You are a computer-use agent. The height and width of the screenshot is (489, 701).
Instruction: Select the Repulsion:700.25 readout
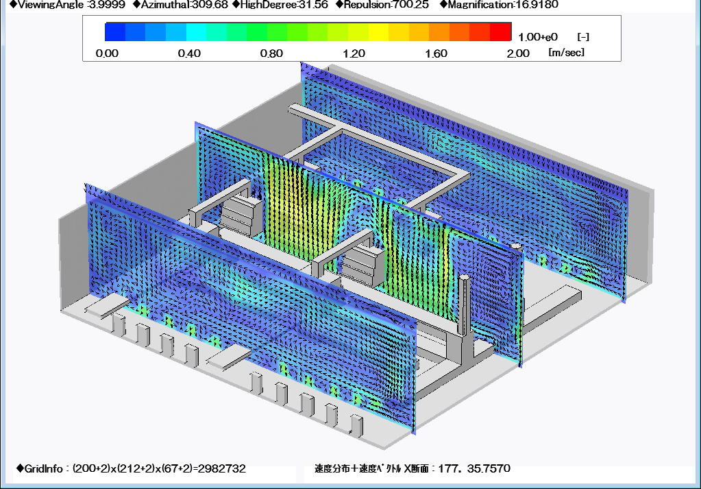click(382, 5)
